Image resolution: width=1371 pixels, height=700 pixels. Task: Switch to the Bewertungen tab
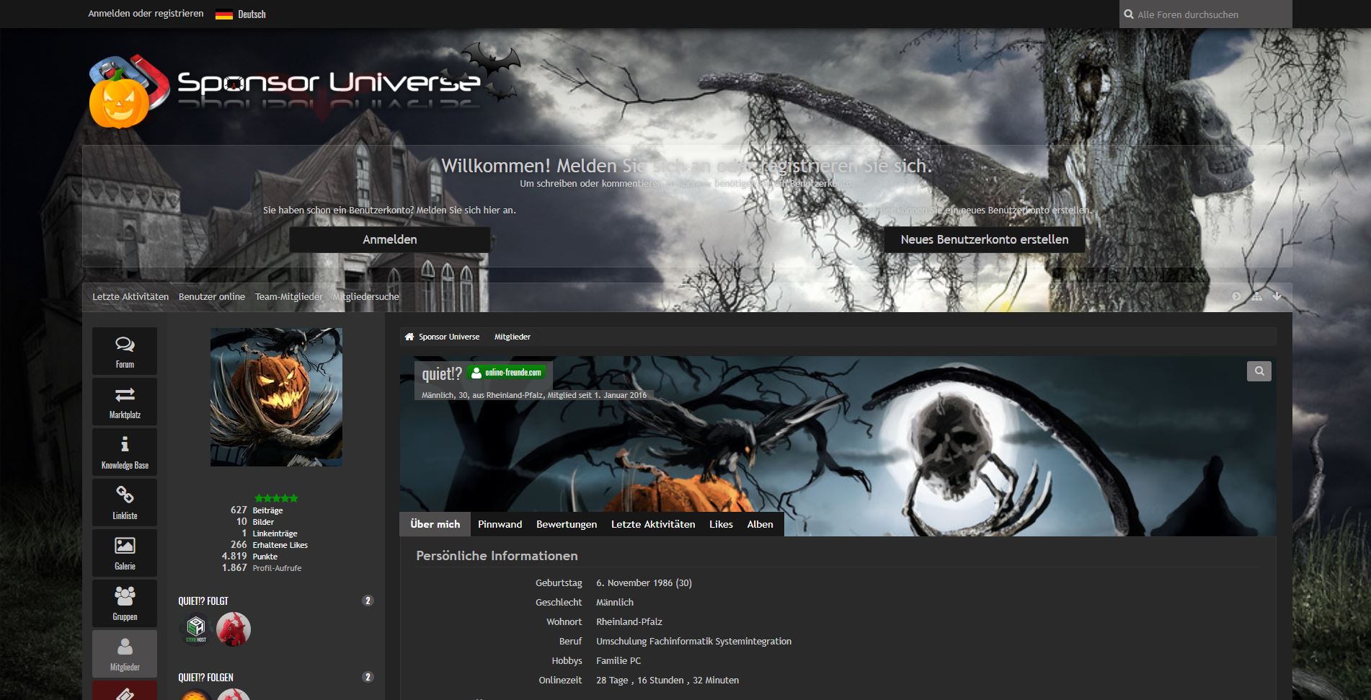(566, 524)
